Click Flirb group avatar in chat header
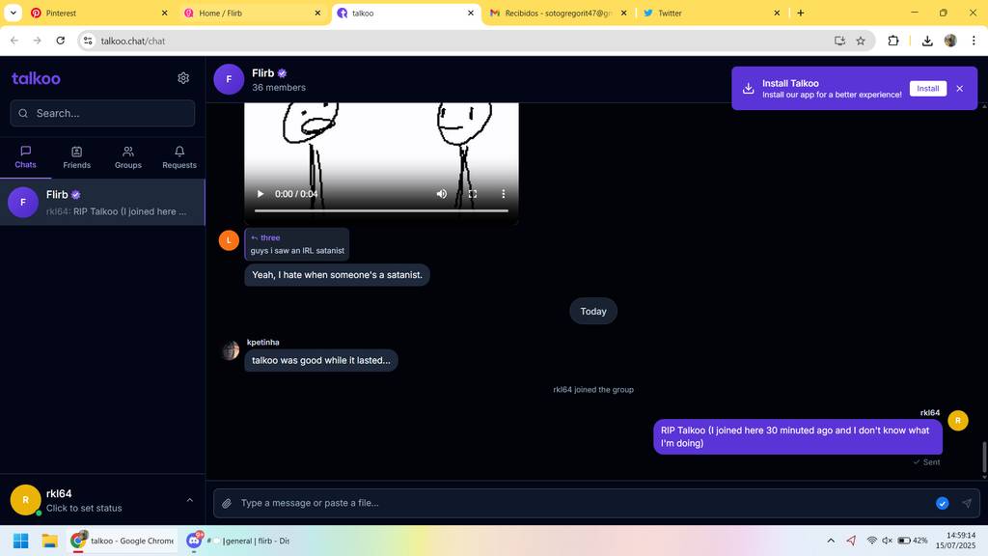Image resolution: width=988 pixels, height=556 pixels. point(229,79)
